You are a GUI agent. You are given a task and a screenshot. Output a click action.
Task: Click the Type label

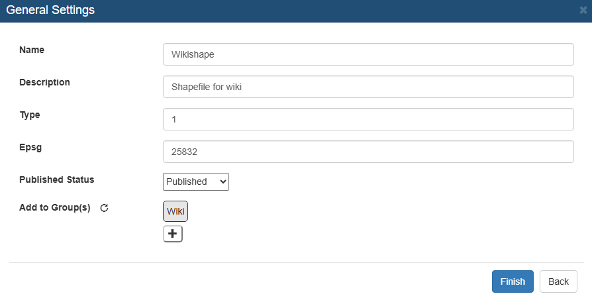point(30,115)
